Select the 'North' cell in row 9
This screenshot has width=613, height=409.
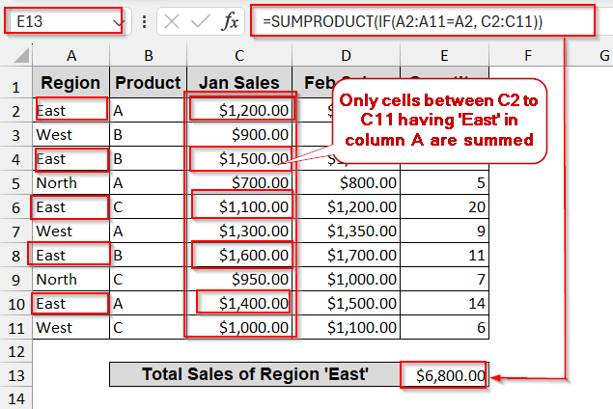[71, 279]
